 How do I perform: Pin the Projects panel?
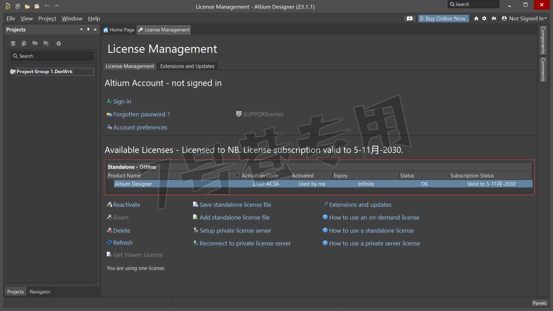click(88, 30)
